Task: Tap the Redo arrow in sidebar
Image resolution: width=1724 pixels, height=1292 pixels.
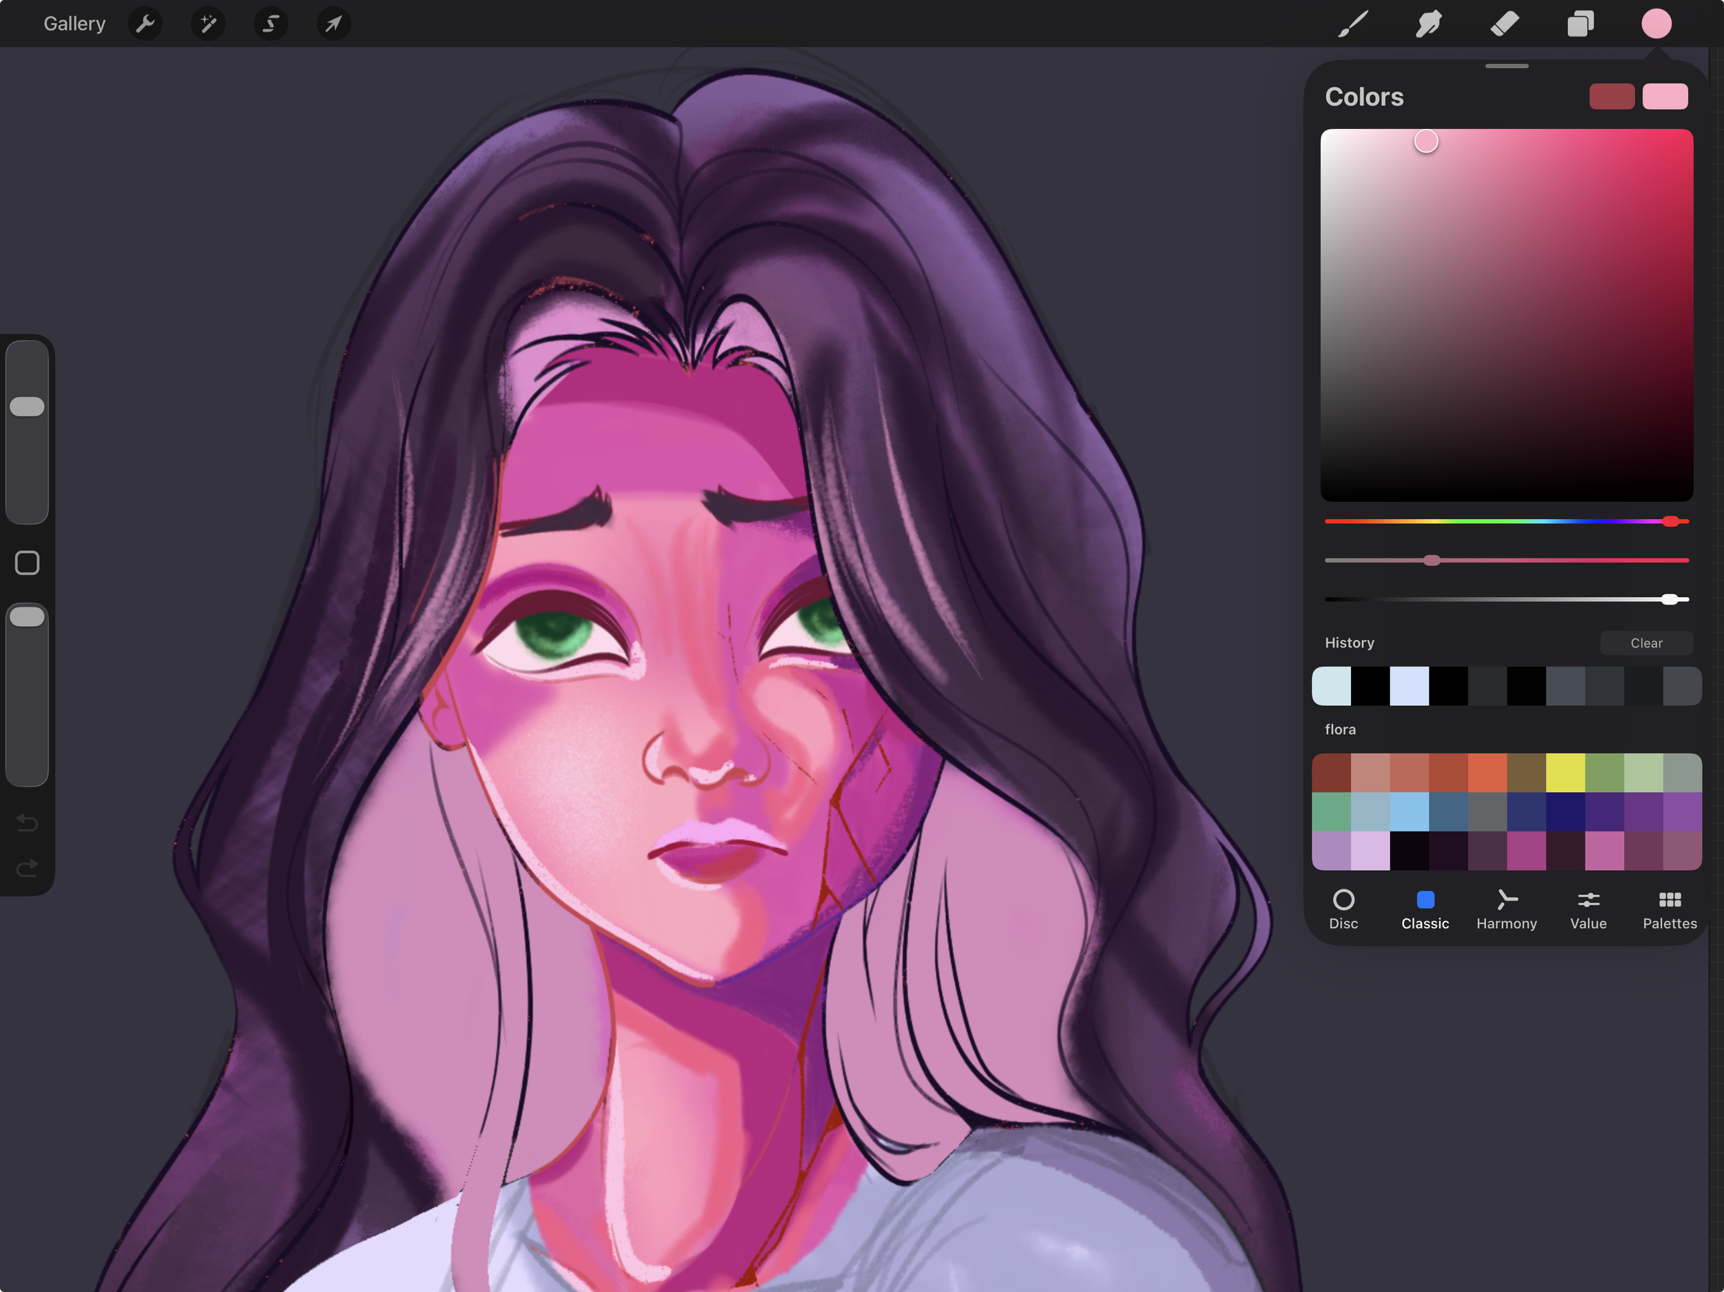Action: pos(28,868)
